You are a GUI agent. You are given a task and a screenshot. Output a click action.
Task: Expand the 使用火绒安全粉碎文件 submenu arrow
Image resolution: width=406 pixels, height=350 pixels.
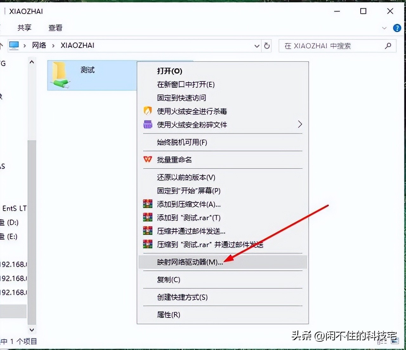[x=300, y=124]
